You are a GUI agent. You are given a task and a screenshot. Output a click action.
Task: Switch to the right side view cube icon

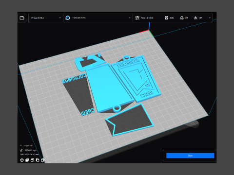tap(42, 160)
